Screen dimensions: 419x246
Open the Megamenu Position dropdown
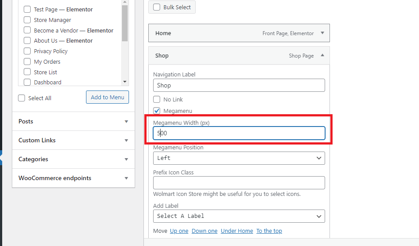tap(239, 158)
